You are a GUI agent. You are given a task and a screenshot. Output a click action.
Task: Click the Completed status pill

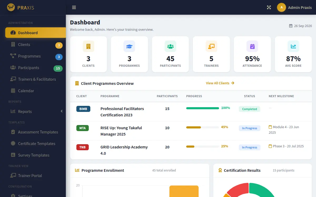click(x=250, y=109)
